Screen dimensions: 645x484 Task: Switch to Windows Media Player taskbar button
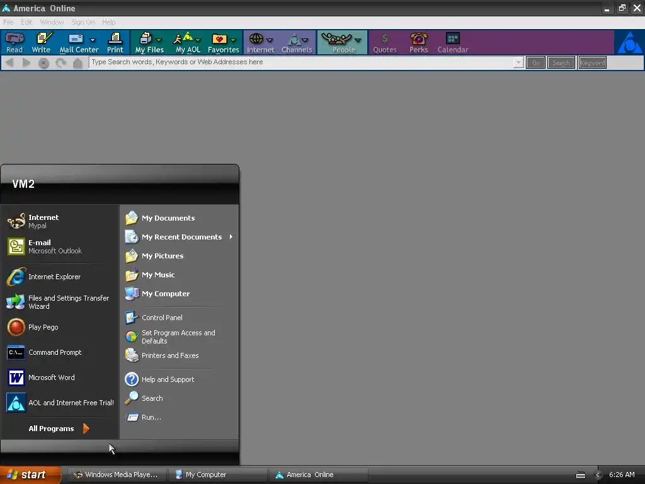(x=118, y=475)
